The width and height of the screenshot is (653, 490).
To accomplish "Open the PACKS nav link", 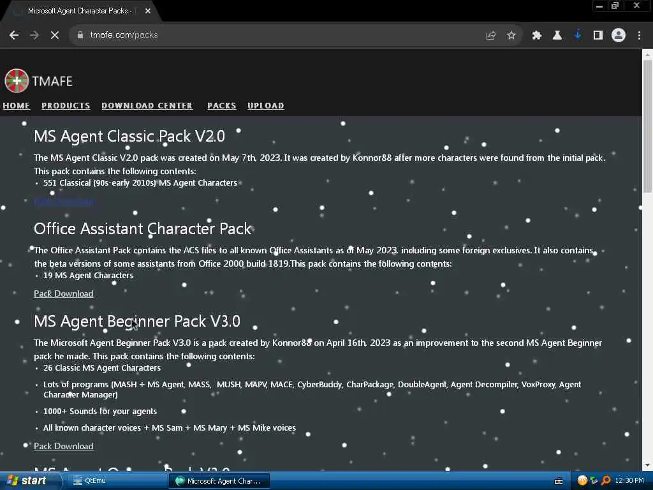I will (221, 106).
